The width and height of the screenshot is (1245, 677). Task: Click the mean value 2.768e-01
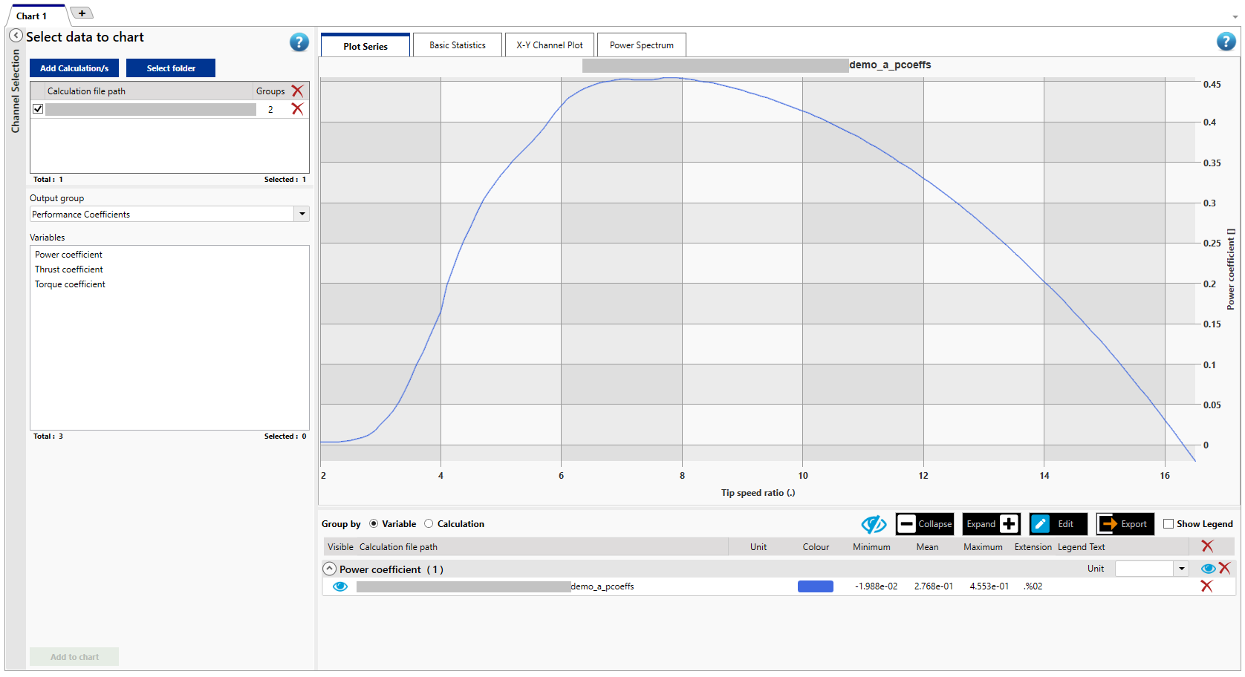[x=934, y=586]
